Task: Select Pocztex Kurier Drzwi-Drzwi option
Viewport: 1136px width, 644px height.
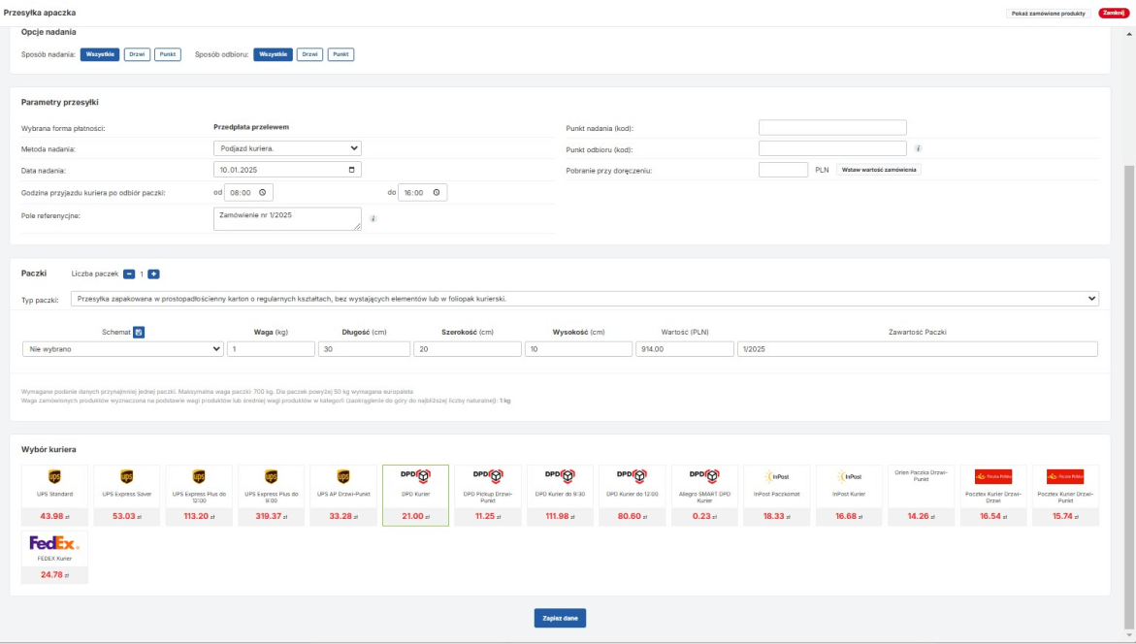Action: pos(993,495)
